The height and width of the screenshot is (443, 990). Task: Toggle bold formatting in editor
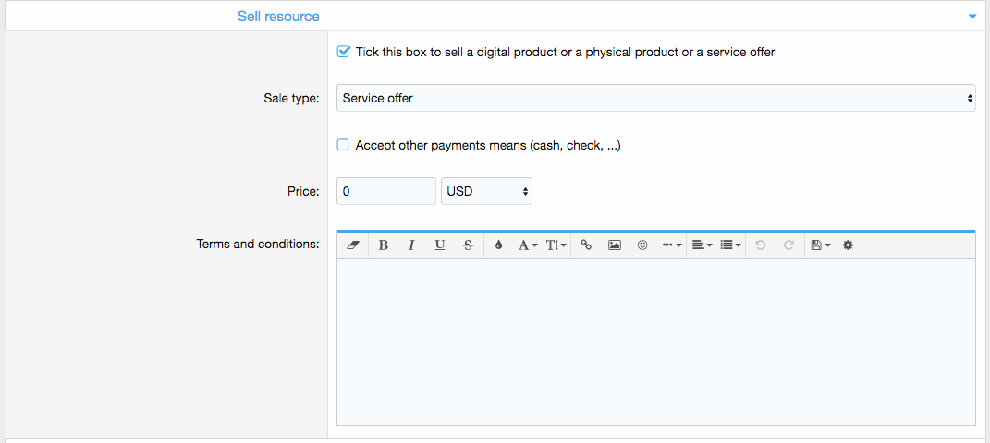click(x=383, y=245)
